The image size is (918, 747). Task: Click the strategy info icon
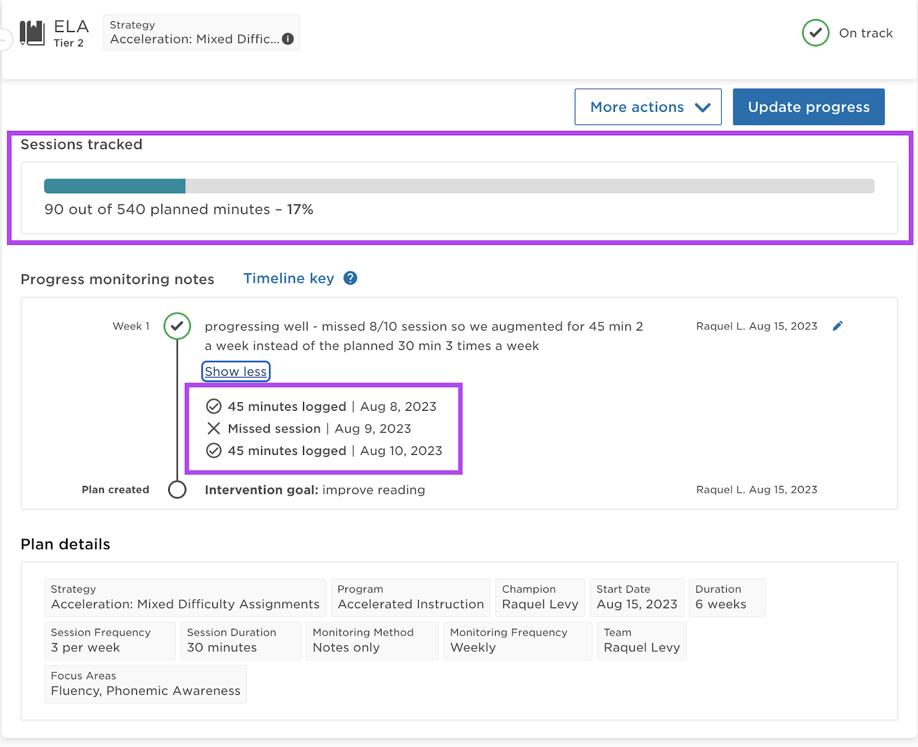pos(288,39)
